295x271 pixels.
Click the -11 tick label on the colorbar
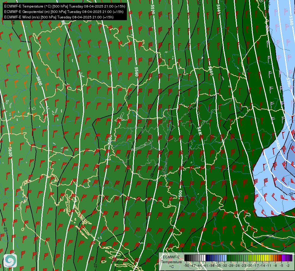[x=269, y=266]
